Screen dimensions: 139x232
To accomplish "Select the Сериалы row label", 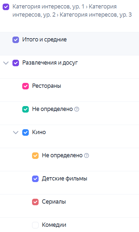I will (x=54, y=202).
